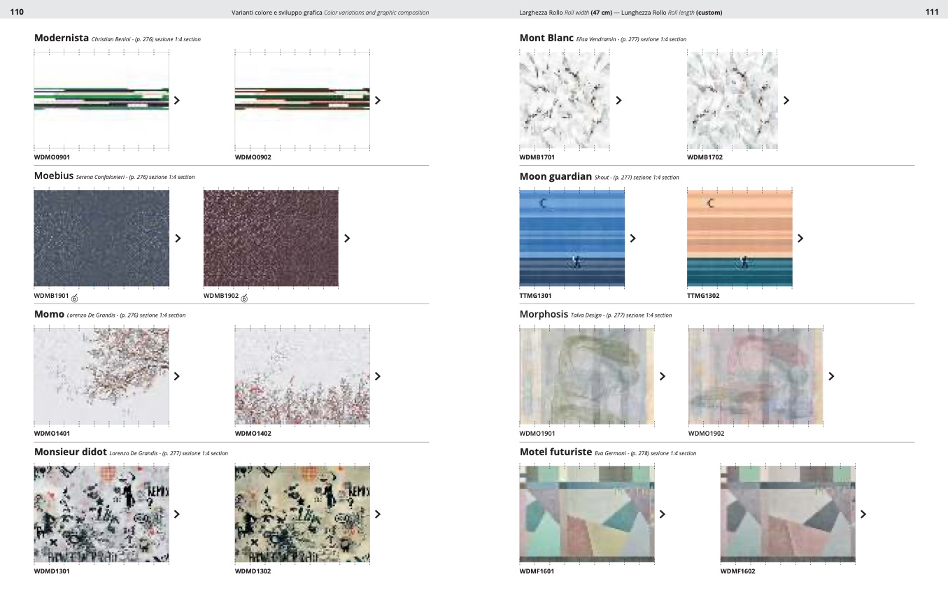Click the arrow beside Moebius WDMB1902 swatch
The width and height of the screenshot is (948, 614).
(x=347, y=238)
